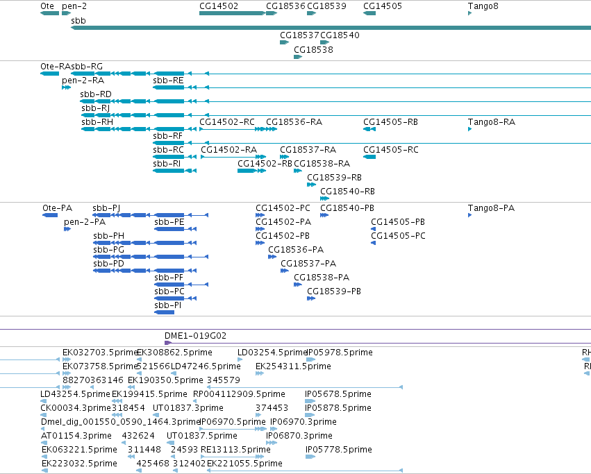Click the CG18537-RA transcript label
This screenshot has height=474, width=591.
pos(308,150)
